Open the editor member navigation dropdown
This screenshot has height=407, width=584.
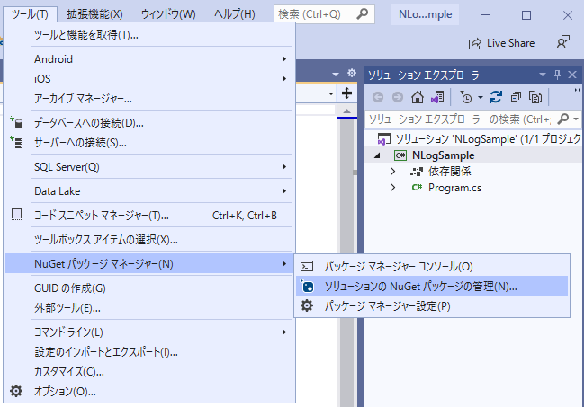(x=331, y=93)
